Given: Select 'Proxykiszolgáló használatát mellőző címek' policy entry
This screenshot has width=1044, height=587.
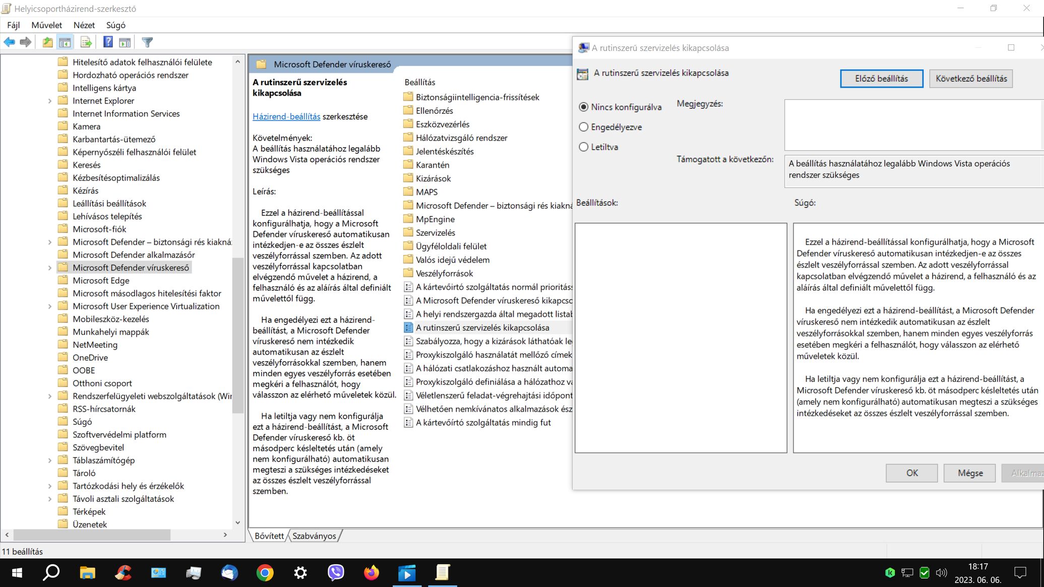Looking at the screenshot, I should 488,355.
